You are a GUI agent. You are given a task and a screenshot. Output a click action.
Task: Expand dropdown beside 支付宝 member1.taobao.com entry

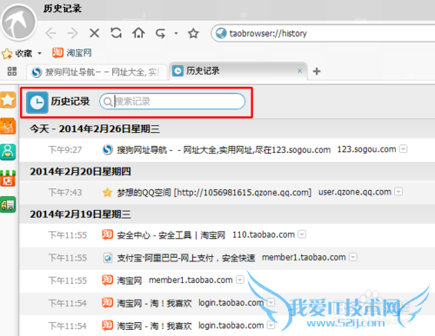click(353, 257)
